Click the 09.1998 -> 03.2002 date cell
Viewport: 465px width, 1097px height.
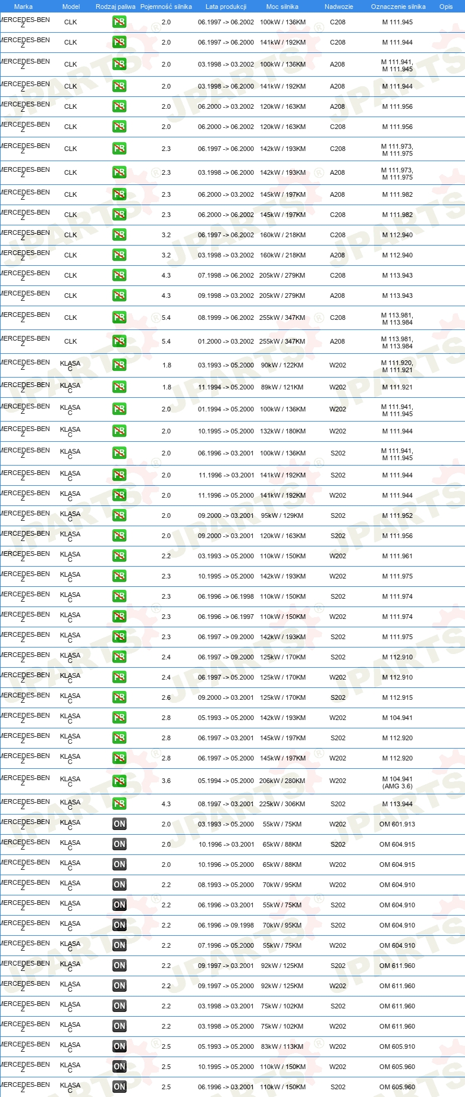(226, 296)
